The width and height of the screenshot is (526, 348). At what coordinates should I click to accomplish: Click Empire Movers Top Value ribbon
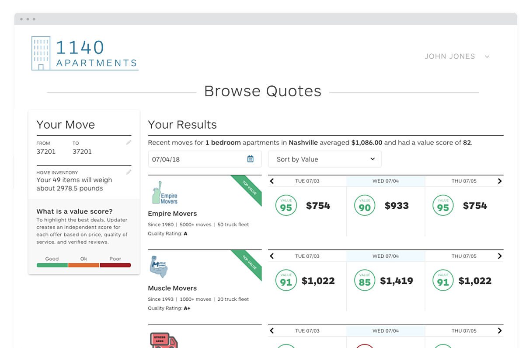click(x=249, y=188)
